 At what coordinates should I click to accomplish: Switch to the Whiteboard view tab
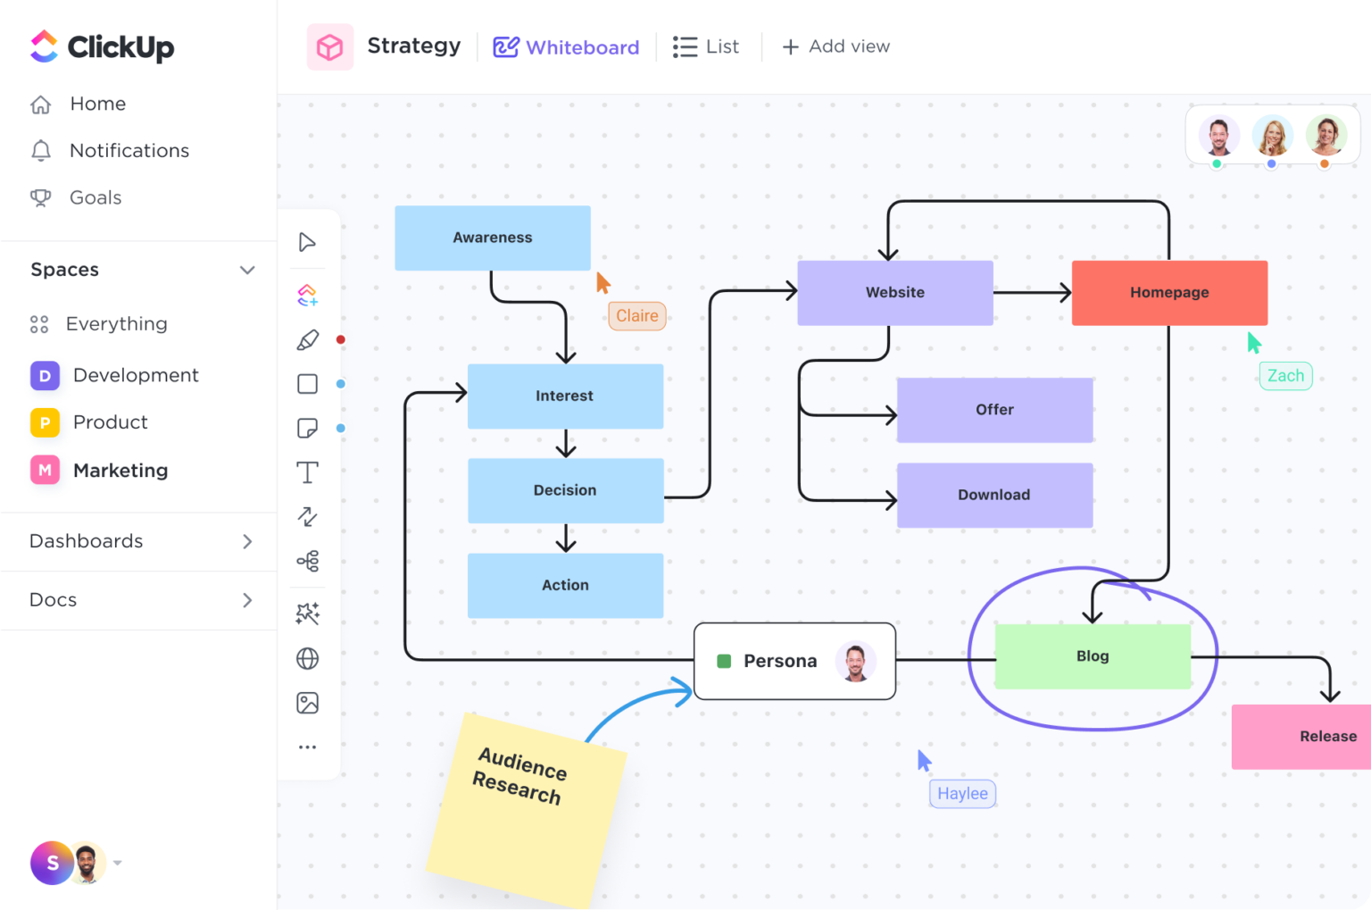566,46
